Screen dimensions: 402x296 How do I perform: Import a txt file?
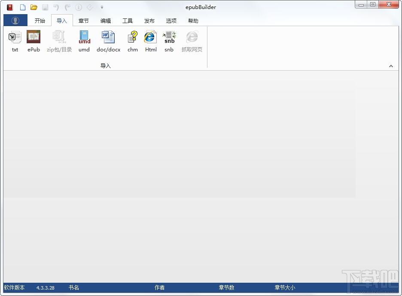(15, 42)
